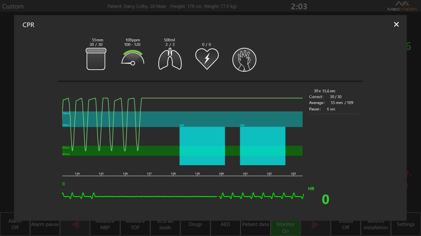This screenshot has height=236, width=421.
Task: Click the CPR dialog title
Action: tap(28, 25)
